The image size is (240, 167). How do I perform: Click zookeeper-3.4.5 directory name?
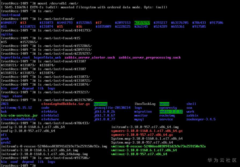[x=201, y=119]
